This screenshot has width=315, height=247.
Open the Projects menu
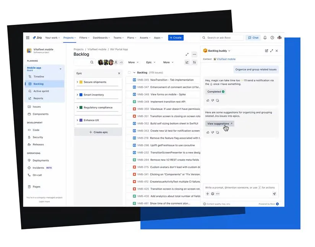(70, 38)
